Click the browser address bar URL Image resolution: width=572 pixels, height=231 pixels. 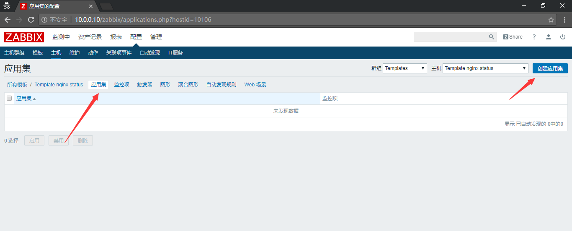point(143,20)
